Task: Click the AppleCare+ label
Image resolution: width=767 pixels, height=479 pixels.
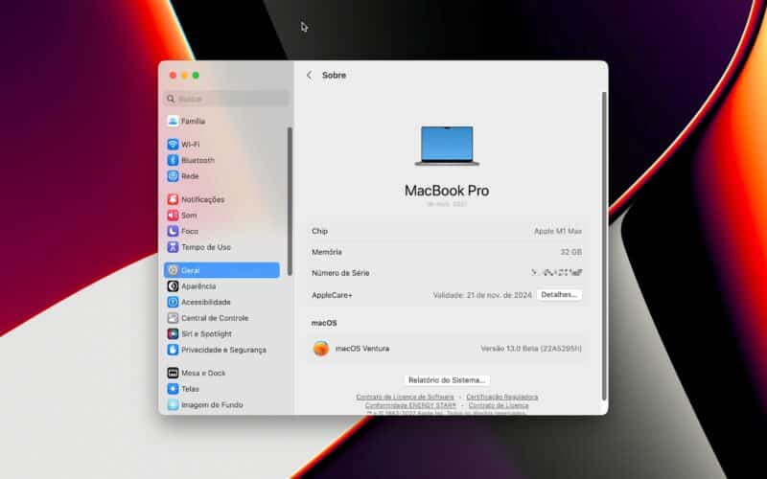Action: pos(332,295)
